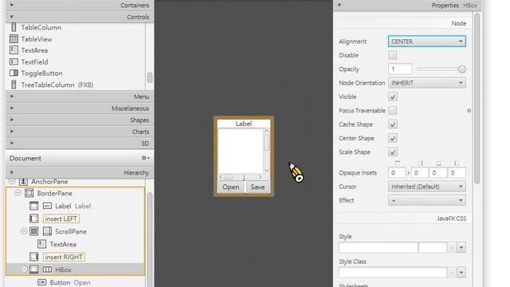Toggle the Visible checkbox

click(x=393, y=96)
